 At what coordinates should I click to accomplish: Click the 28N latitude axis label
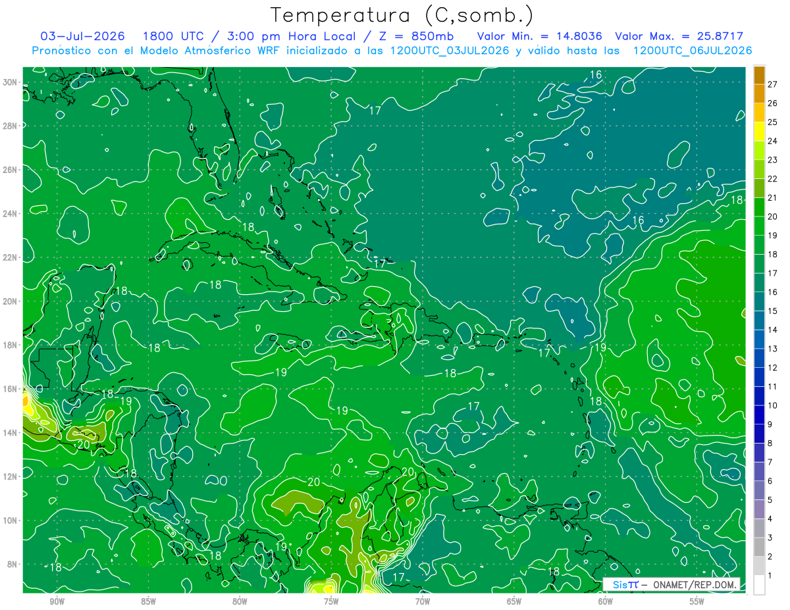(10, 126)
